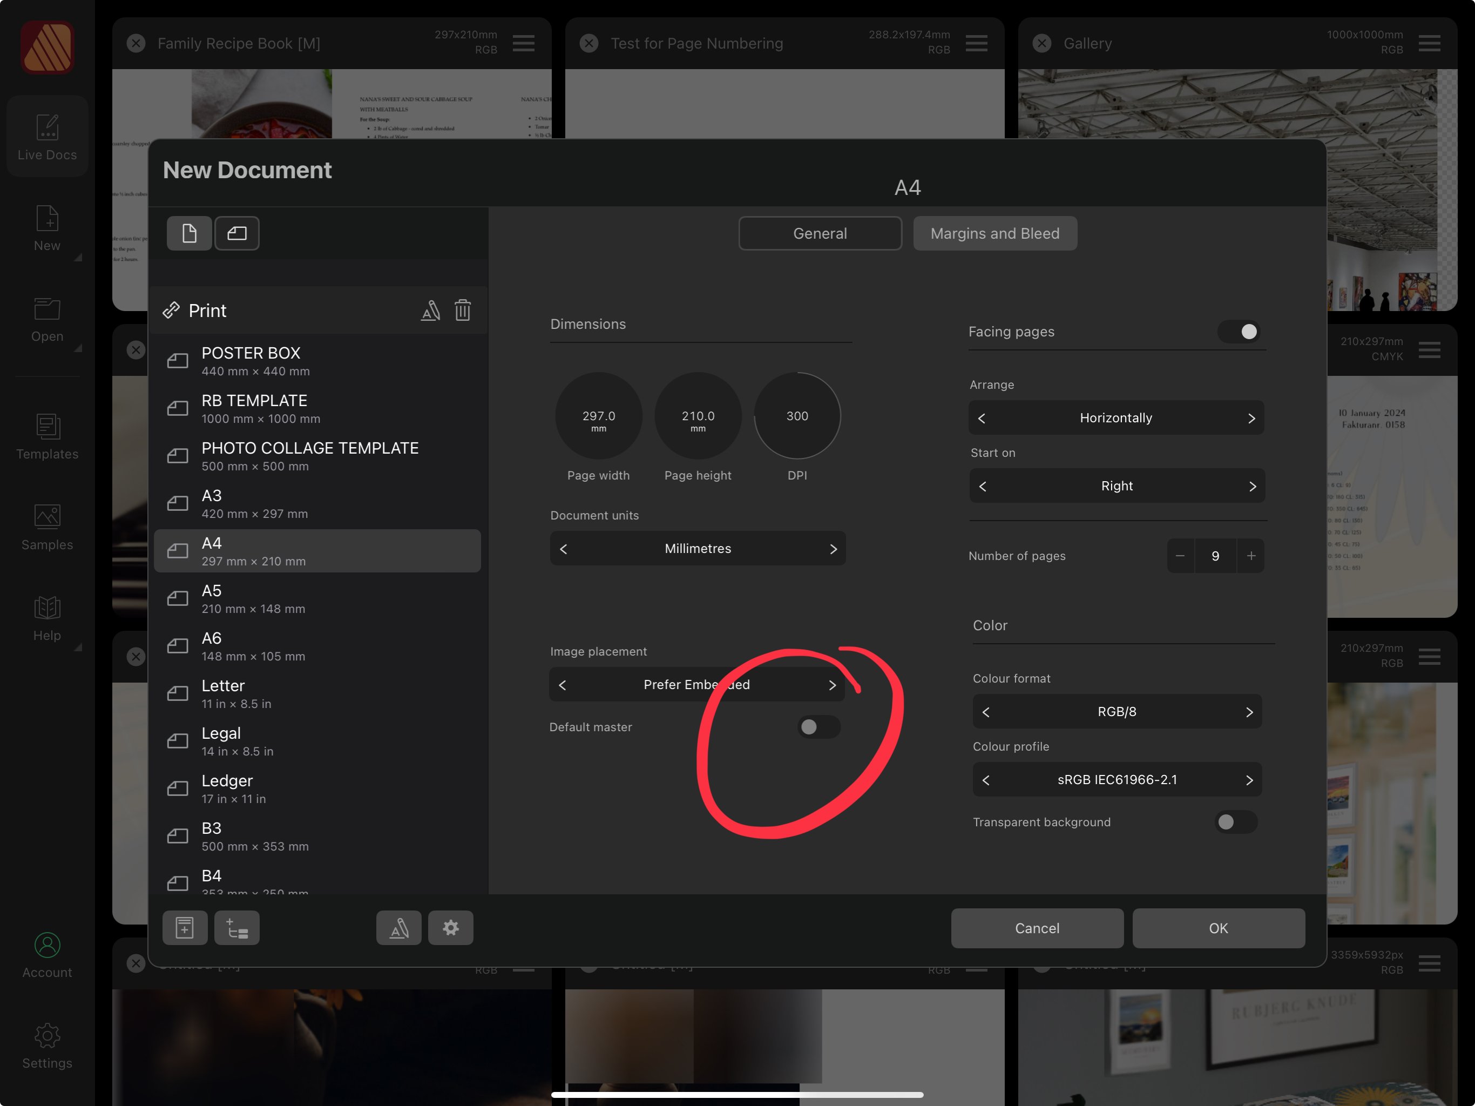Select the Legal page preset
This screenshot has width=1475, height=1106.
[317, 741]
